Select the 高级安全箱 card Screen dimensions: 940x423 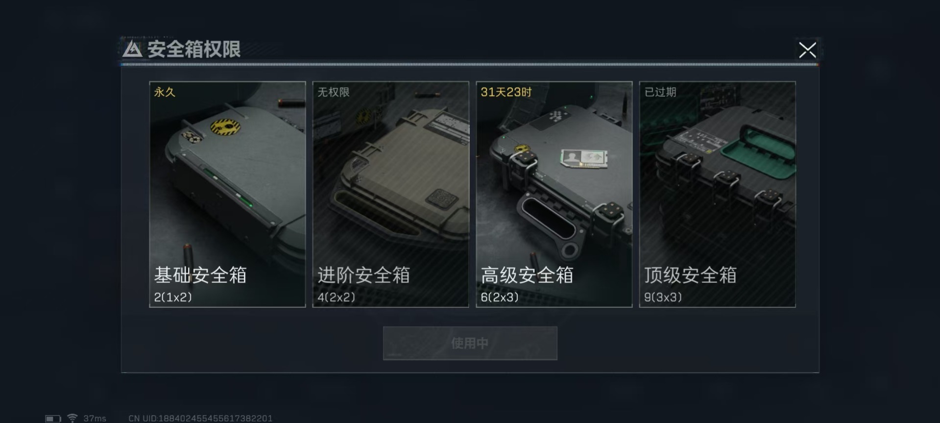click(x=554, y=194)
